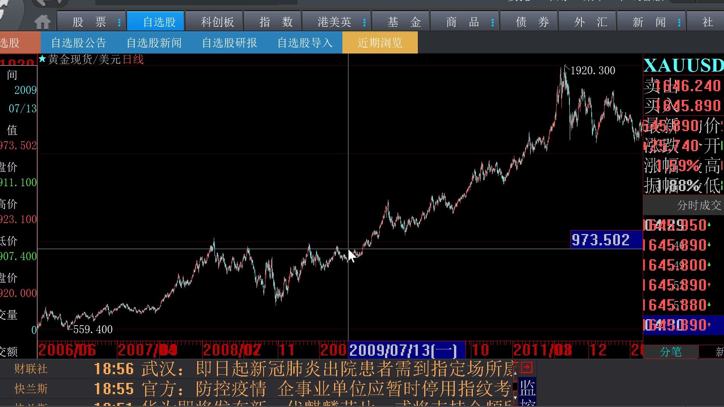Click the 911.100 open price value

pyautogui.click(x=18, y=182)
